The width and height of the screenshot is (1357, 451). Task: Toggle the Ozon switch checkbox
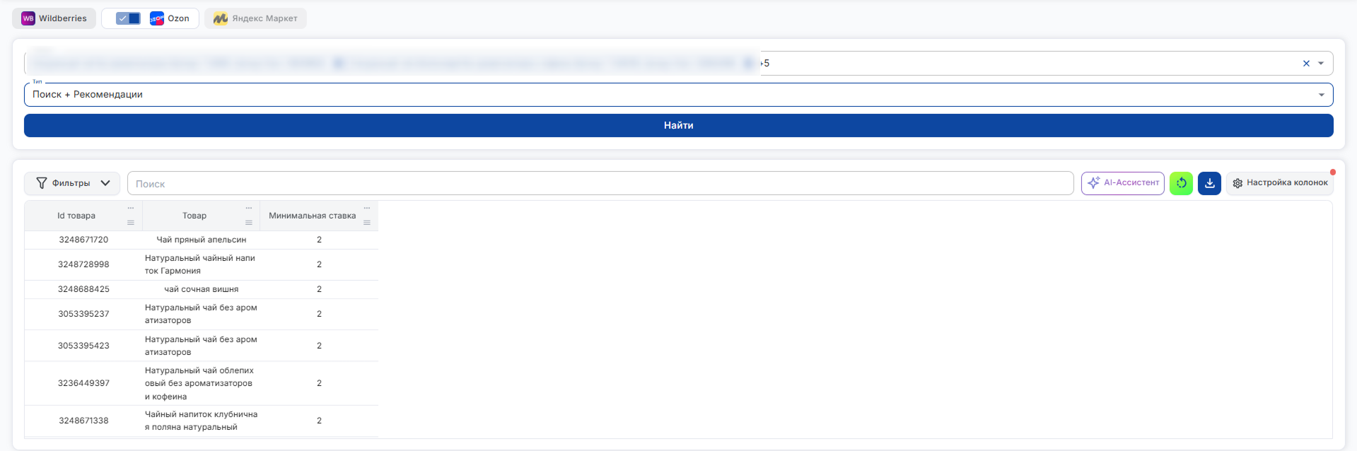pyautogui.click(x=128, y=18)
